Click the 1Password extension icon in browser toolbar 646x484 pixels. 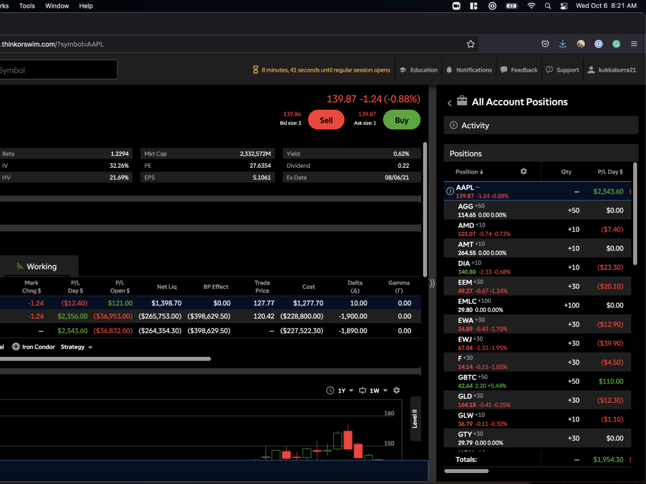[x=599, y=44]
